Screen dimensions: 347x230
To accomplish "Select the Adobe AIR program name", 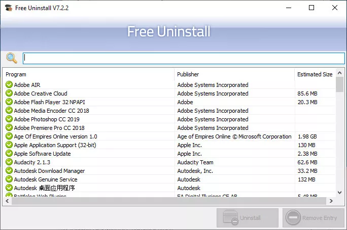I will (27, 85).
